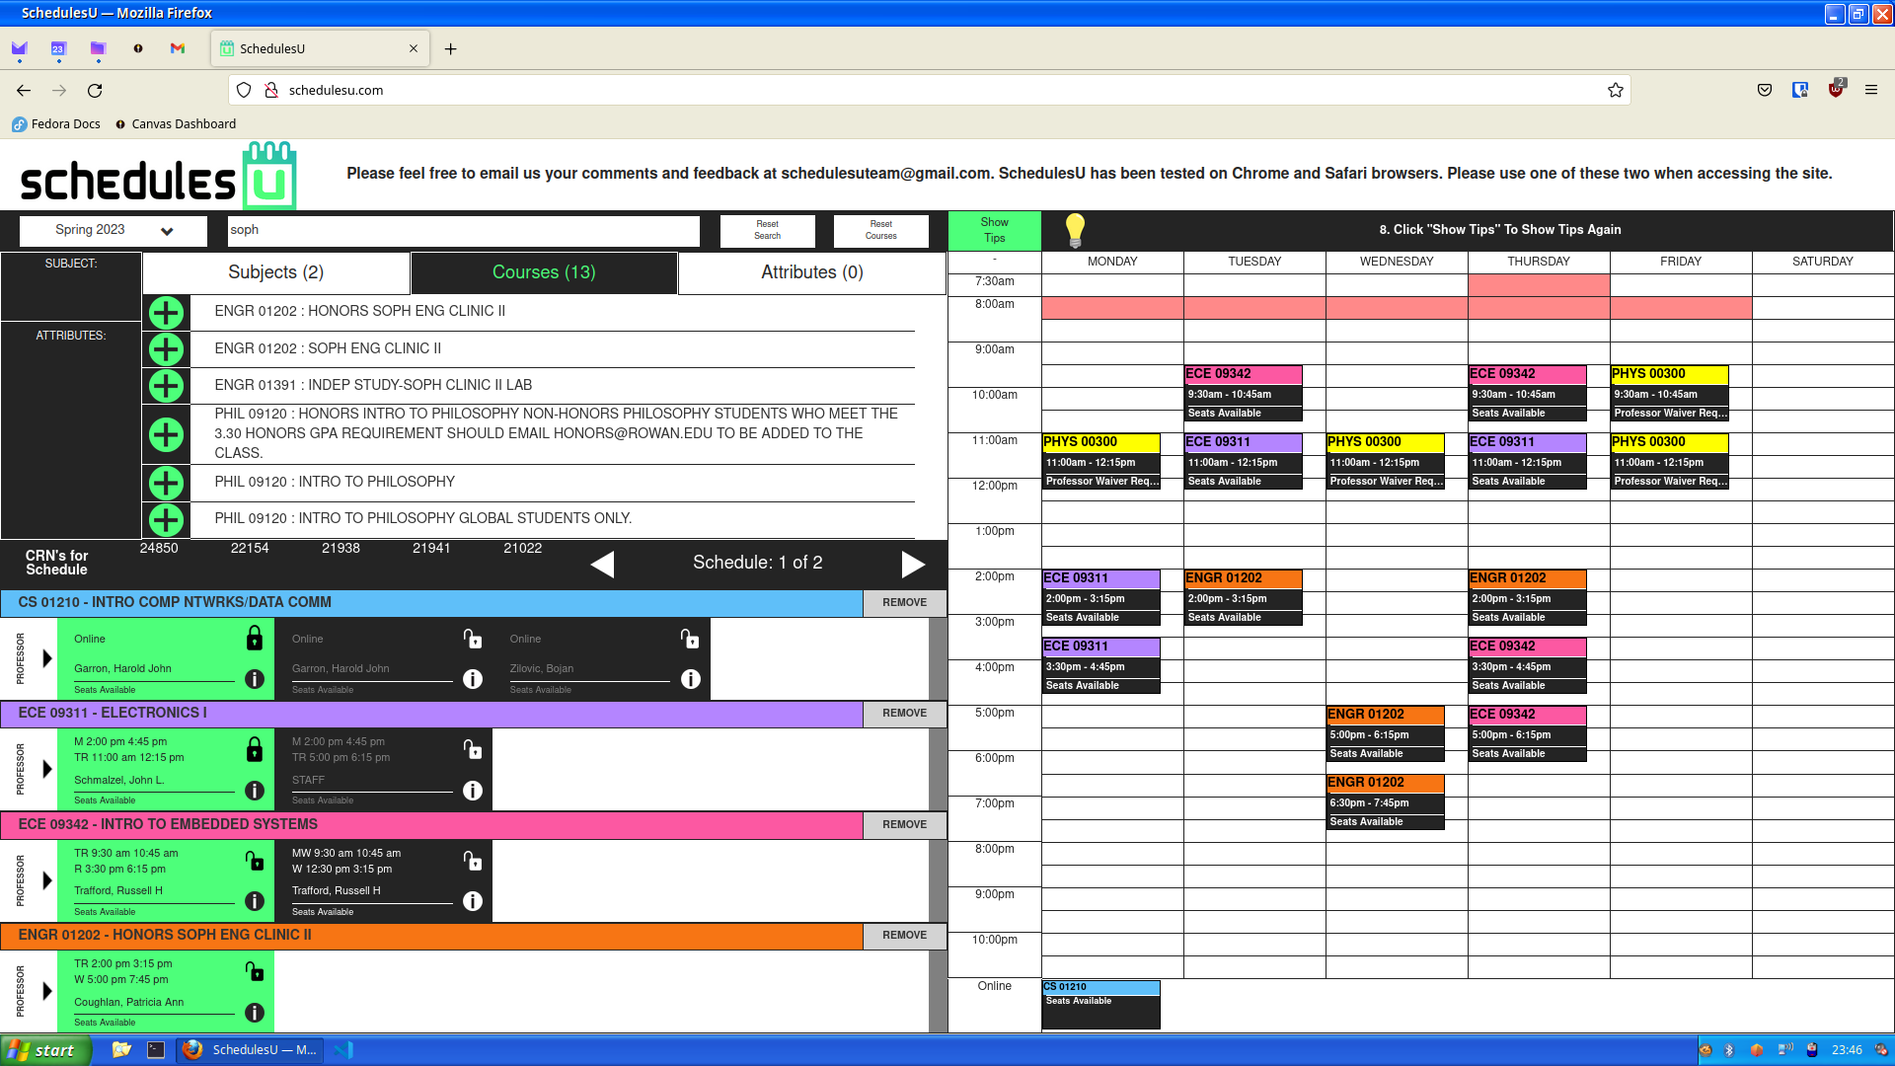Lock the Coughlan ENGR 01202 section
1895x1066 pixels.
[255, 972]
